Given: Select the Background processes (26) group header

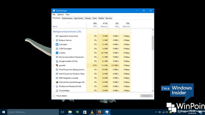Looking at the screenshot, I should 67,31.
